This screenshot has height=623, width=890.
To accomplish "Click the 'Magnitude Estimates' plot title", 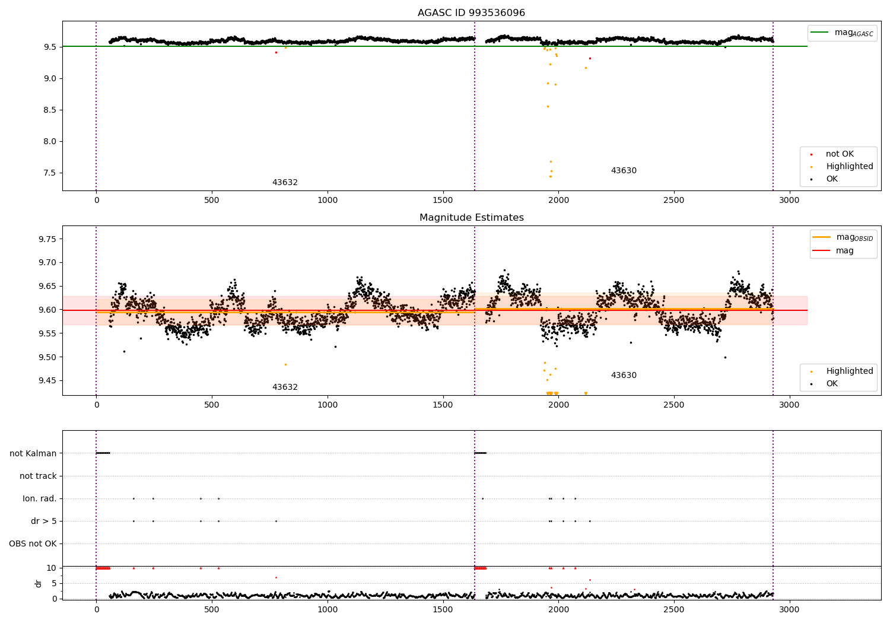I will click(471, 218).
